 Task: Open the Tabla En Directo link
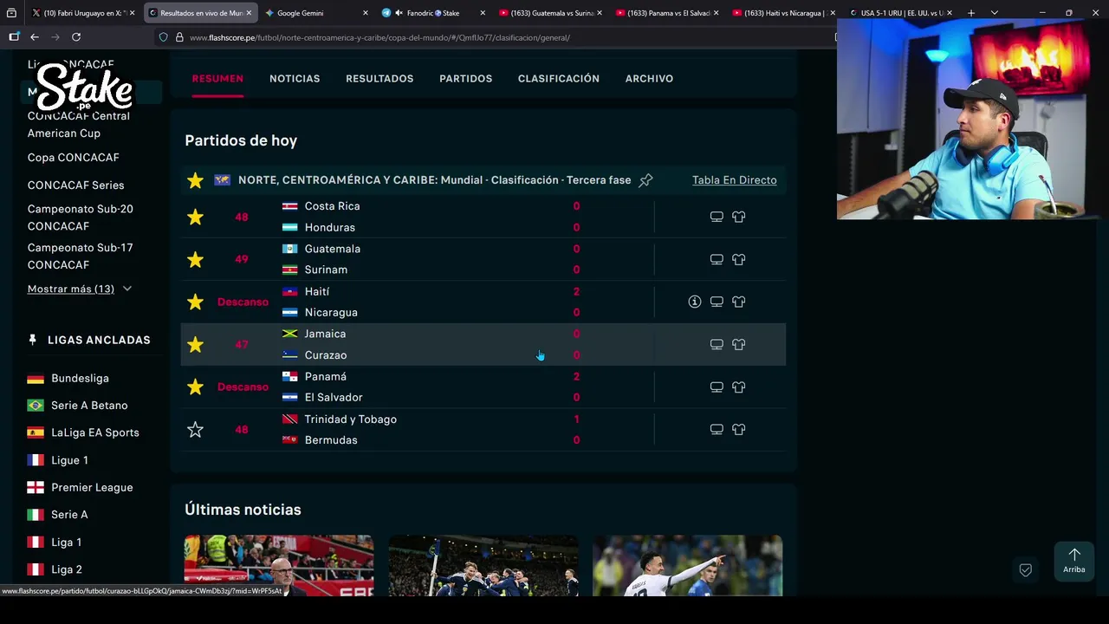click(x=734, y=180)
